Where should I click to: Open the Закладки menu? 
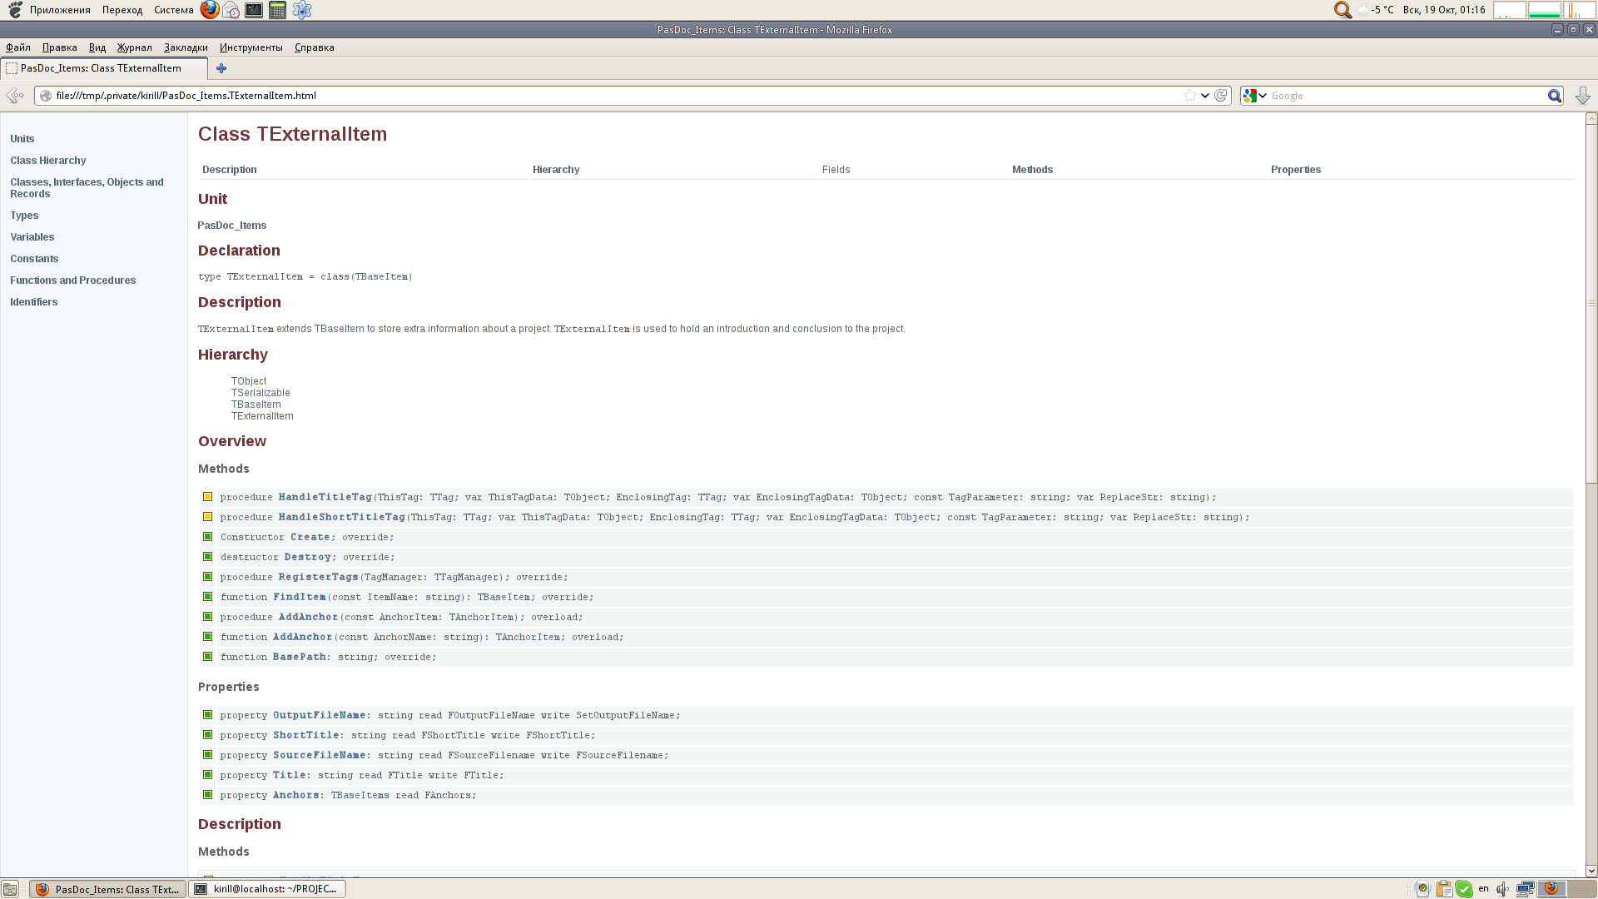186,47
